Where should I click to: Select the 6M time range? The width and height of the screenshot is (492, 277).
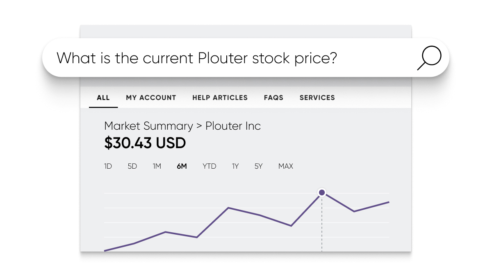click(x=182, y=166)
